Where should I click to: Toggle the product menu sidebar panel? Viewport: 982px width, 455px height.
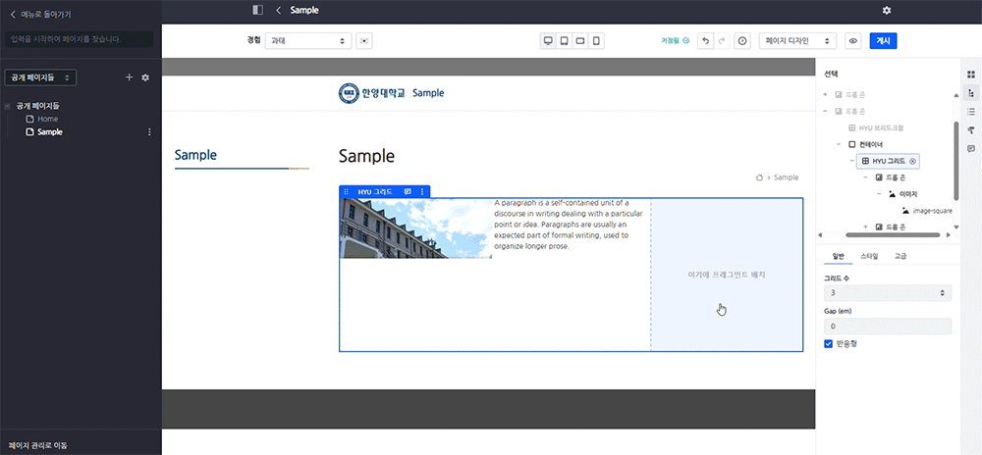coord(257,10)
